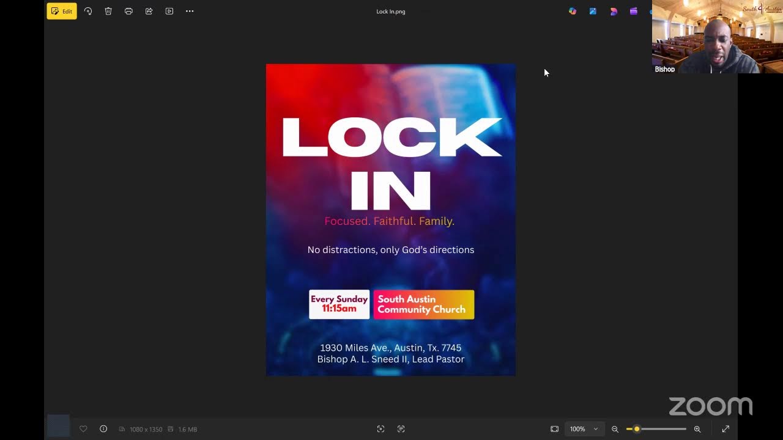Open the Edit image button
783x440 pixels.
click(x=62, y=11)
